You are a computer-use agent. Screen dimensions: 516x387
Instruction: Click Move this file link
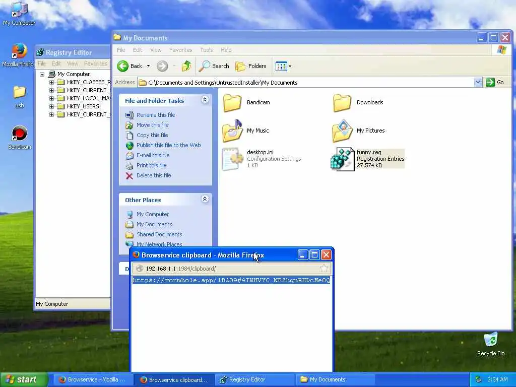tap(152, 125)
